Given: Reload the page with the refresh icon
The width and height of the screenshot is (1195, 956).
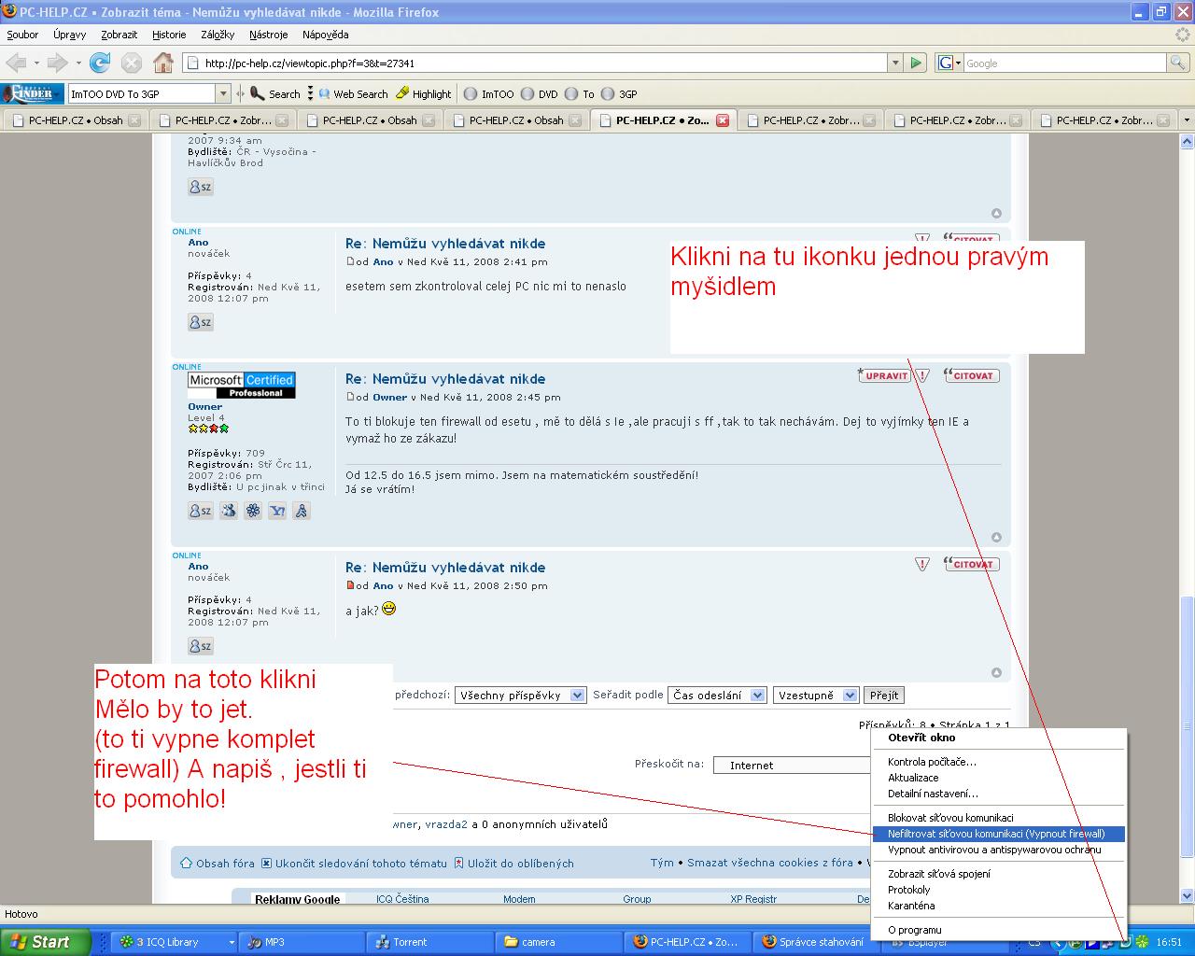Looking at the screenshot, I should [x=100, y=63].
